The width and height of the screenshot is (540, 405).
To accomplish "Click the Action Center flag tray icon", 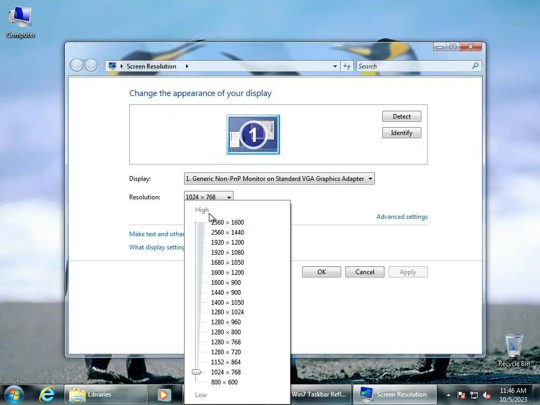I will click(x=461, y=395).
